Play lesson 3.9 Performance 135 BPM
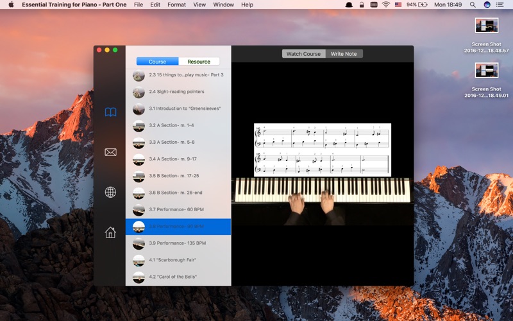This screenshot has height=321, width=513. click(x=178, y=243)
